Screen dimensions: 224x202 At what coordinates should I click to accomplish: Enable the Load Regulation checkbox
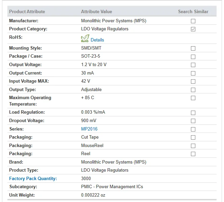pyautogui.click(x=193, y=112)
